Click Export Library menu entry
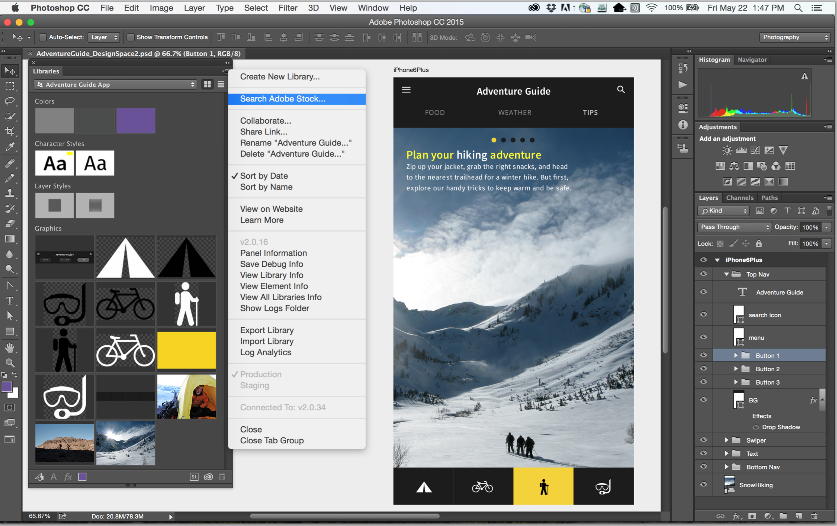The image size is (837, 526). click(267, 330)
